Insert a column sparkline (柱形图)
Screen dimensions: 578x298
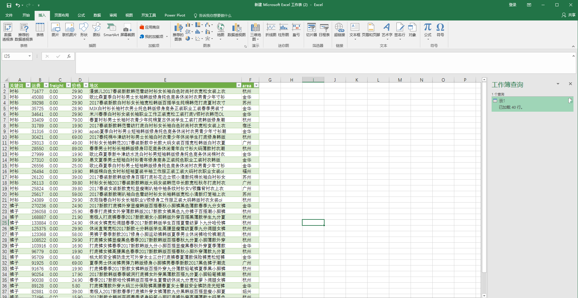pyautogui.click(x=284, y=30)
